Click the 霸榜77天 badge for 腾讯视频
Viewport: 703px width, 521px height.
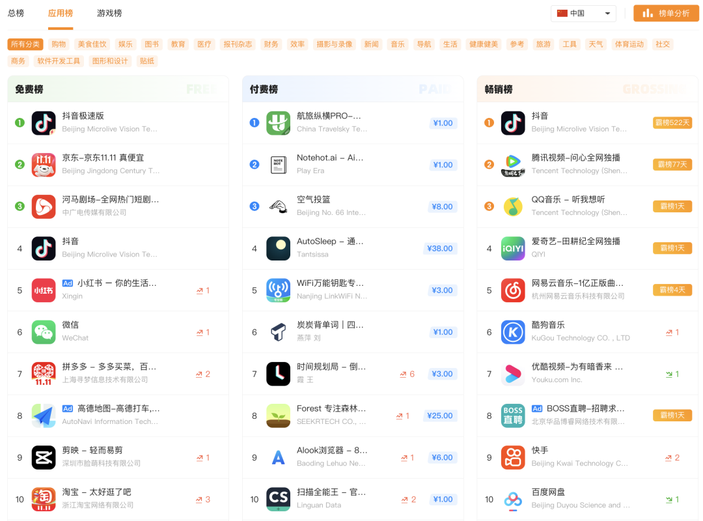pos(672,164)
